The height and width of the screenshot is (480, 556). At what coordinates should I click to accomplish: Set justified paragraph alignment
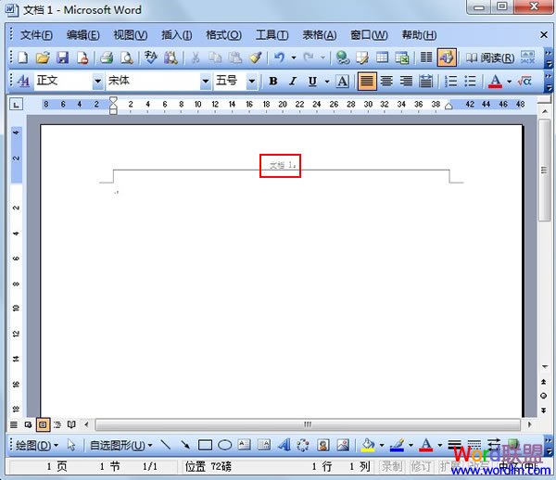[x=367, y=82]
